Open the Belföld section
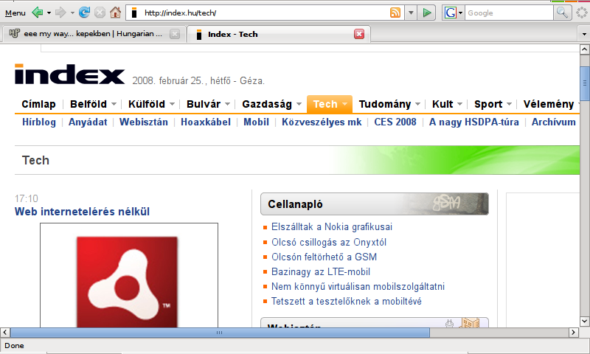The height and width of the screenshot is (354, 590). pos(88,104)
